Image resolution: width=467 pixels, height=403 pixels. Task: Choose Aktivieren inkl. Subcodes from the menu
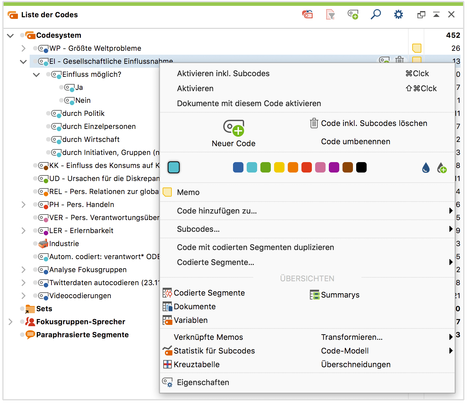[223, 74]
